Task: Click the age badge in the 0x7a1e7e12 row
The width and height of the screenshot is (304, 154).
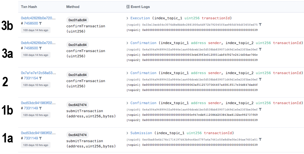Action: 36,85
